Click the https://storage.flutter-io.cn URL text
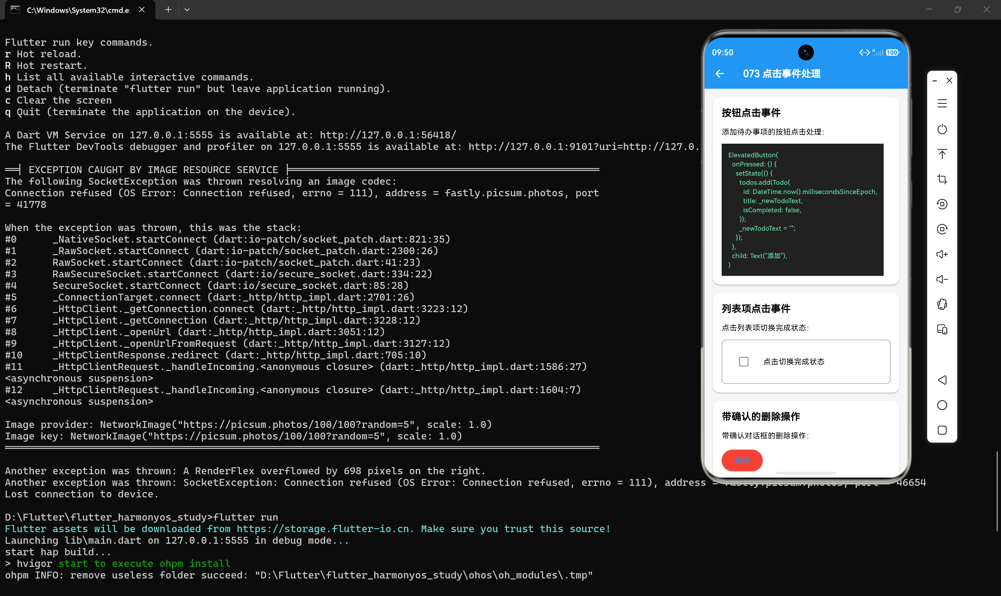 (x=323, y=529)
